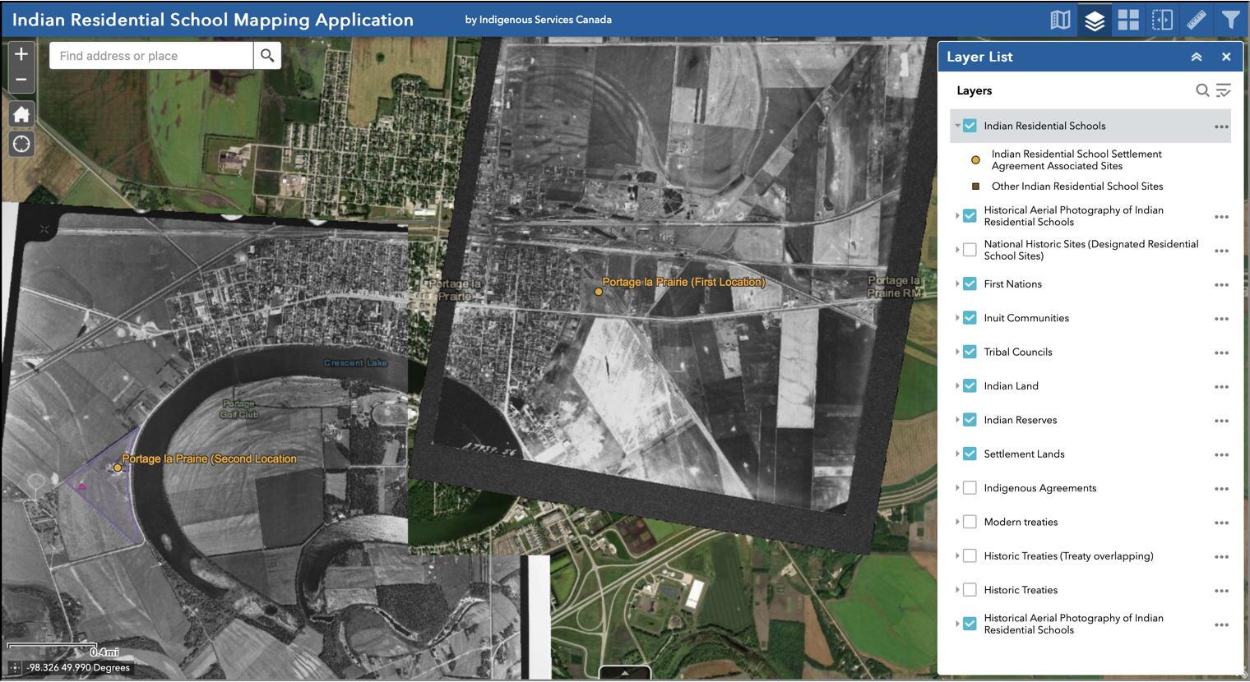Click the Find address or place field

coord(151,56)
